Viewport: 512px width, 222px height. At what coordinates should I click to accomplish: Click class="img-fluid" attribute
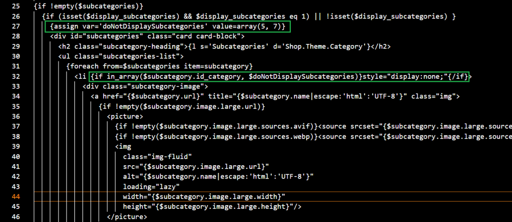[x=157, y=157]
